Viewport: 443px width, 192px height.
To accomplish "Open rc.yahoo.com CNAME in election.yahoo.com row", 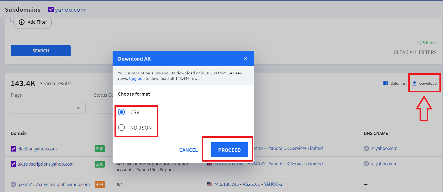I will click(384, 148).
